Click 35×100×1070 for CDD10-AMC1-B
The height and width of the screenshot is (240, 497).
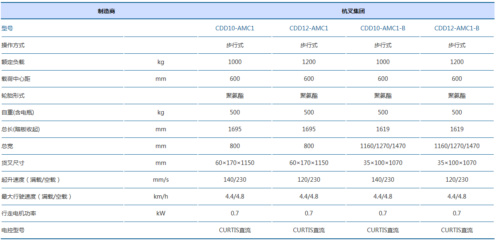(383, 163)
